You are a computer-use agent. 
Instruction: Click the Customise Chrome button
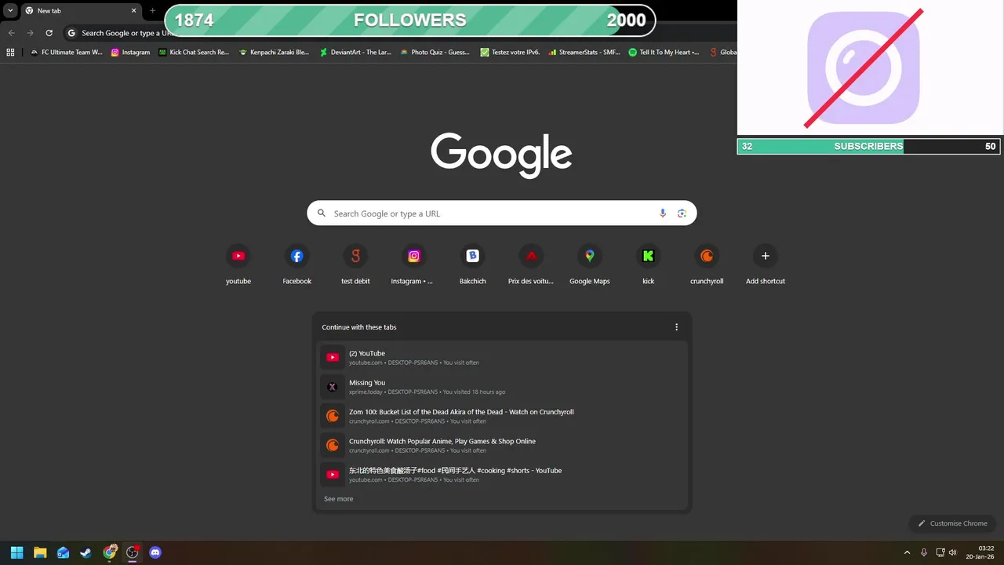pyautogui.click(x=952, y=523)
